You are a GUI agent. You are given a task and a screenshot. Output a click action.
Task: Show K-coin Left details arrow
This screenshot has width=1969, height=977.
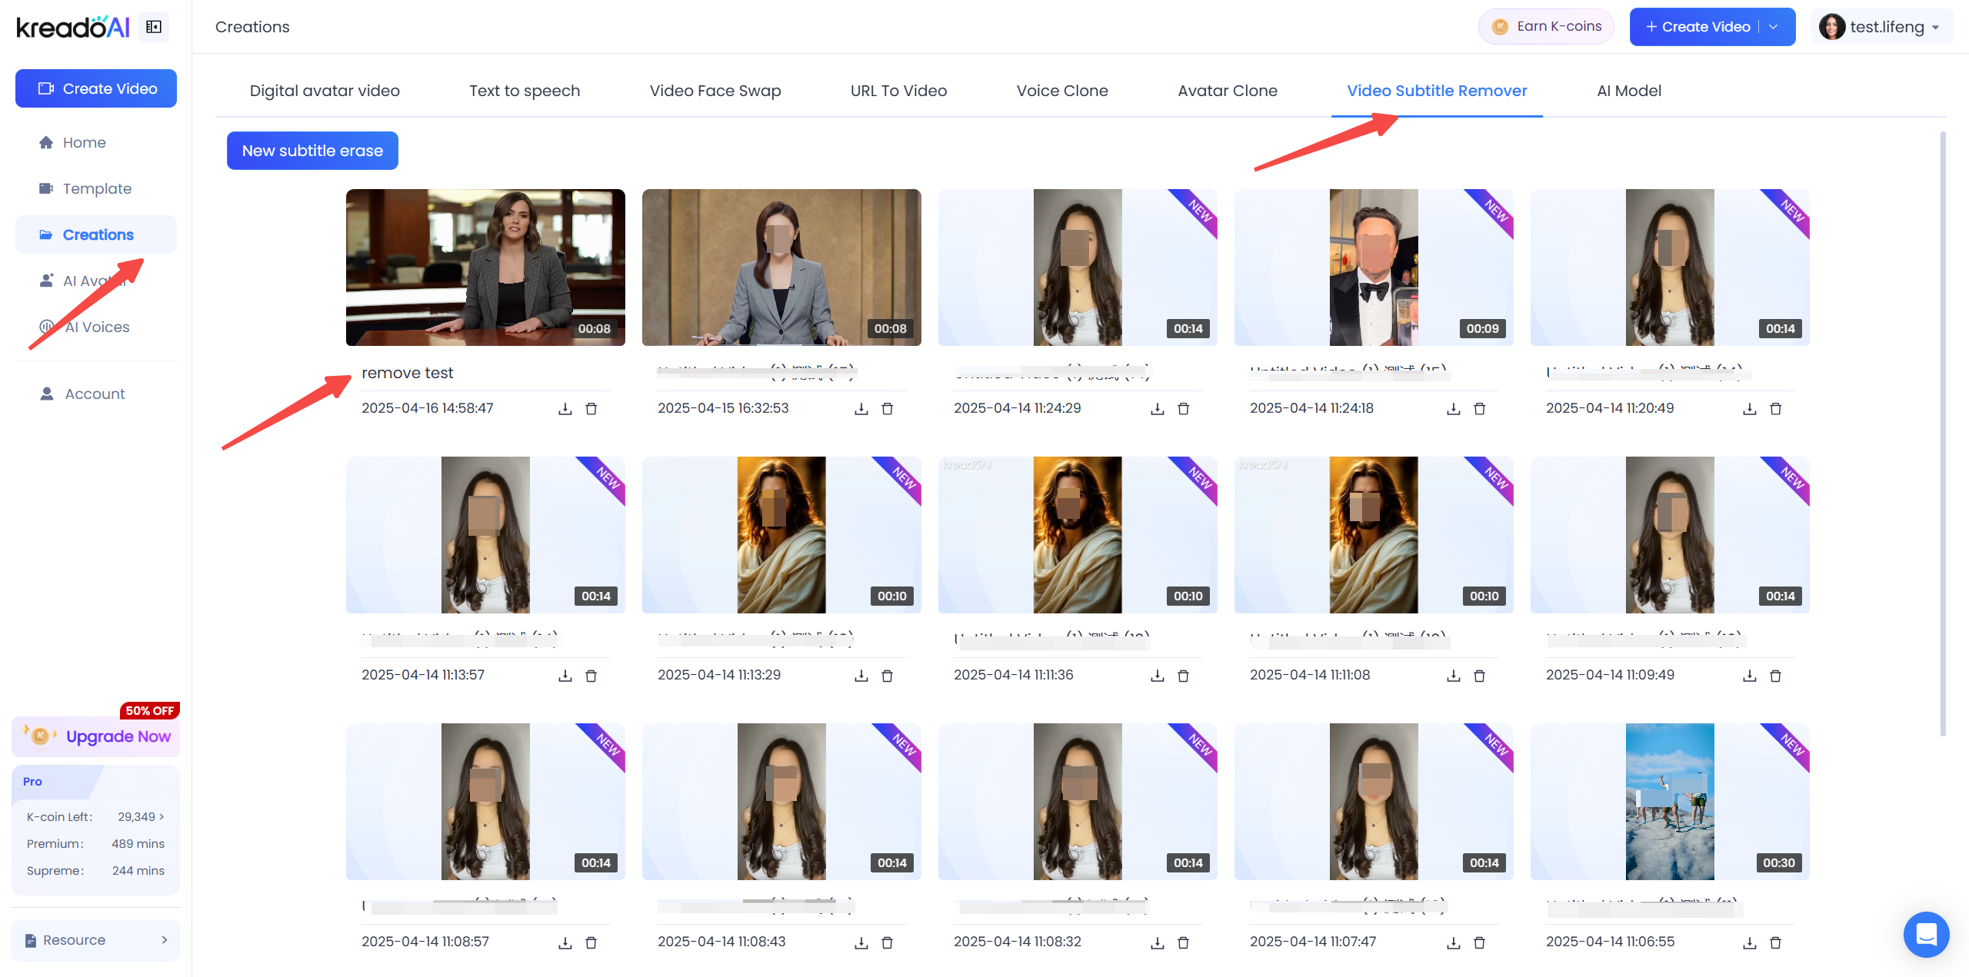pos(162,816)
